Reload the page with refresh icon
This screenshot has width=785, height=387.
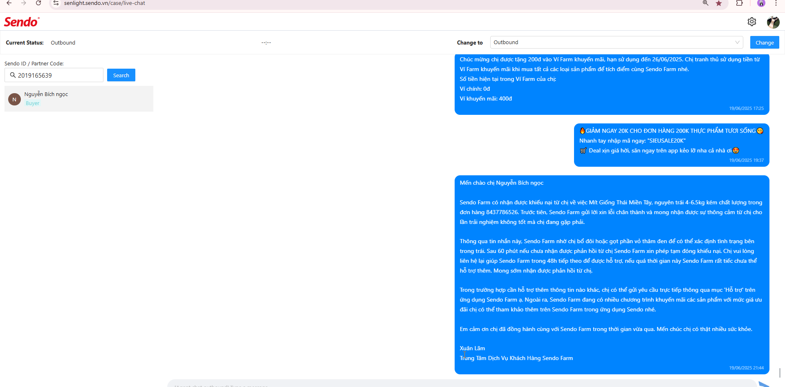(x=38, y=3)
